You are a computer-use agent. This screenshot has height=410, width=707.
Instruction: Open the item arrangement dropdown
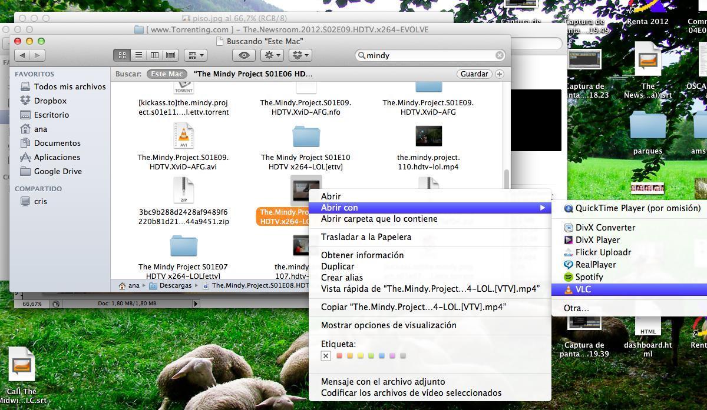point(195,55)
